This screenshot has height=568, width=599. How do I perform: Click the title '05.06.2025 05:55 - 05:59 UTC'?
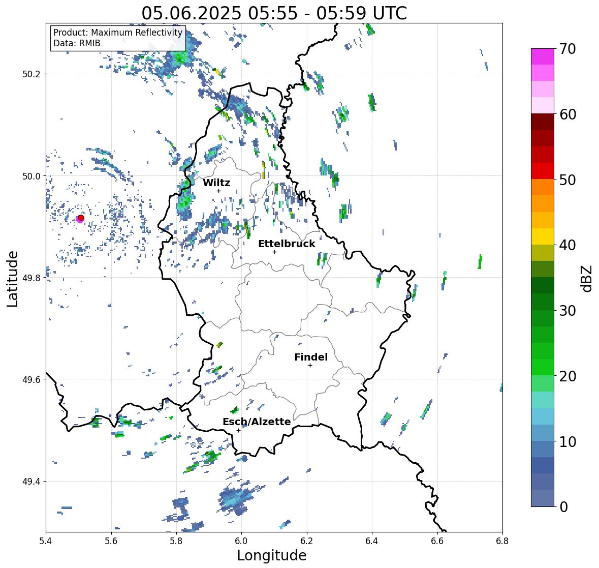[274, 13]
